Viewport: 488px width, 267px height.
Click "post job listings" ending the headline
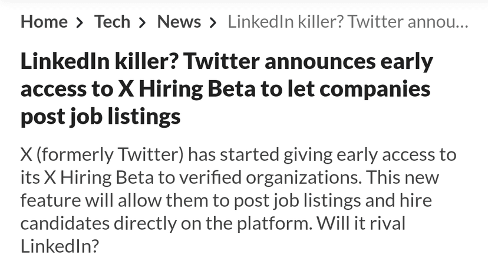click(x=100, y=117)
